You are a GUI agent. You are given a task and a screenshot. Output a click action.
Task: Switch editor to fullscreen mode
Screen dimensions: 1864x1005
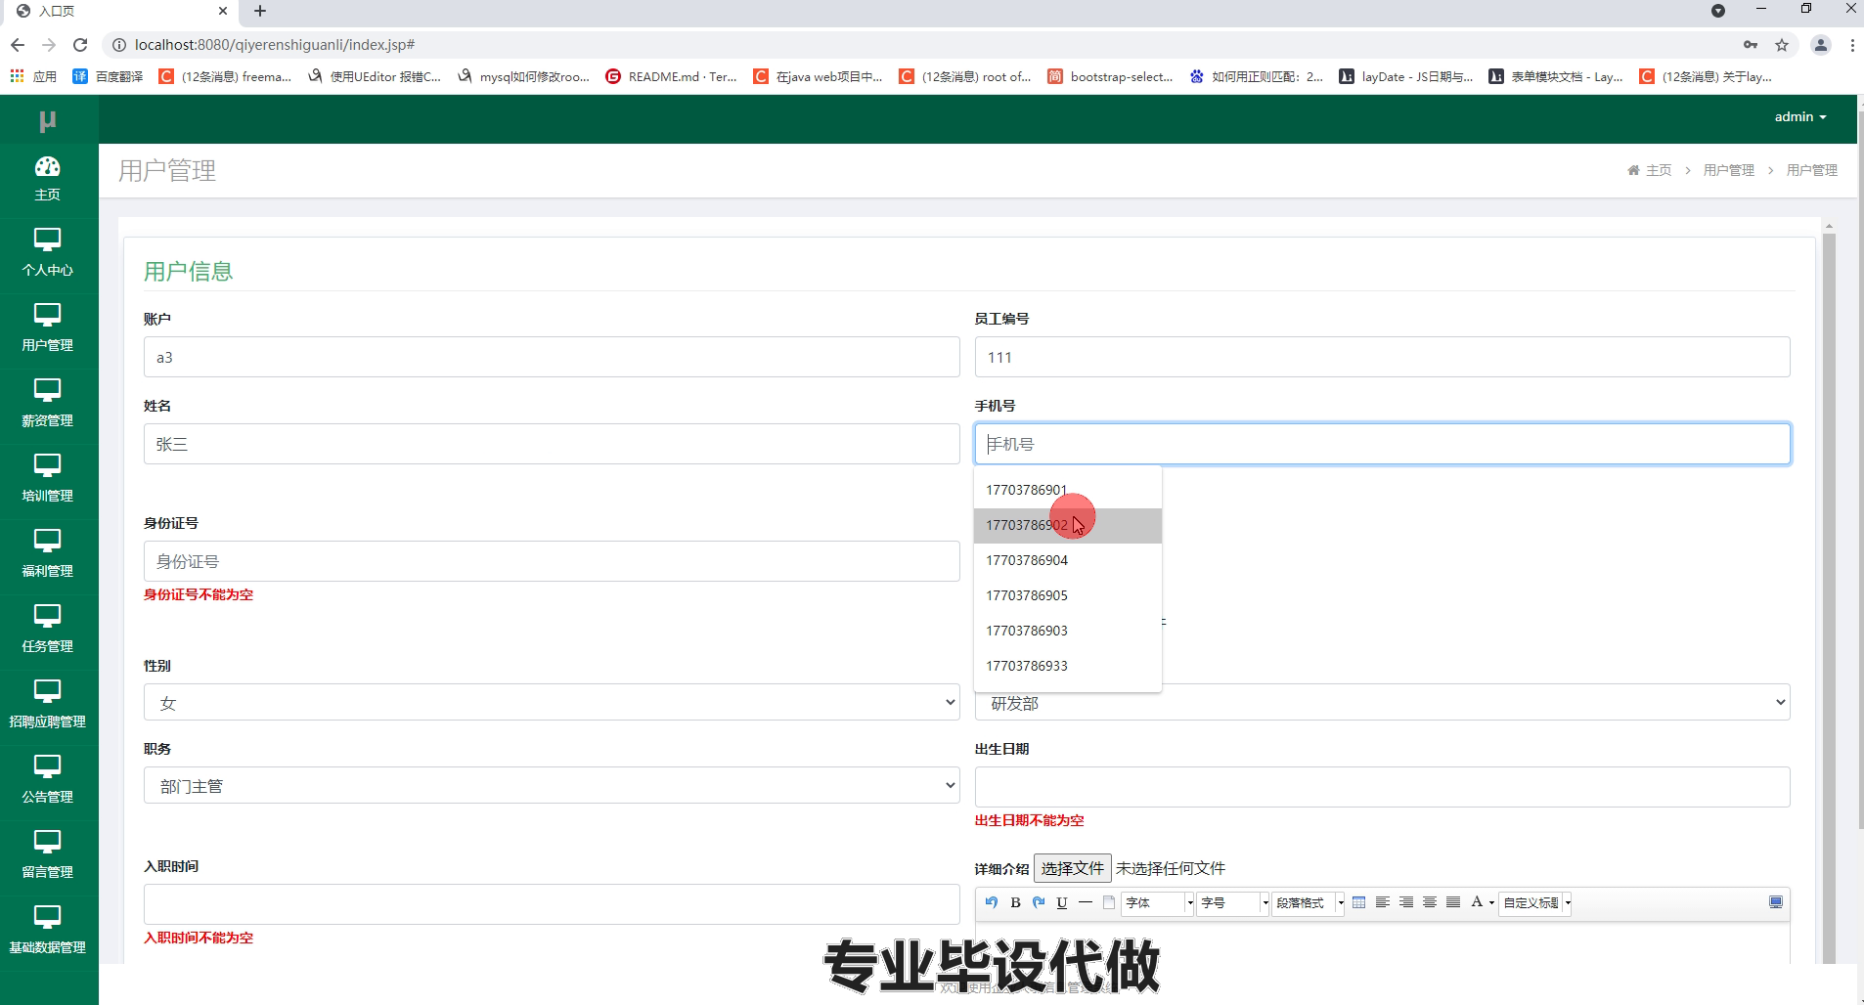pos(1776,902)
